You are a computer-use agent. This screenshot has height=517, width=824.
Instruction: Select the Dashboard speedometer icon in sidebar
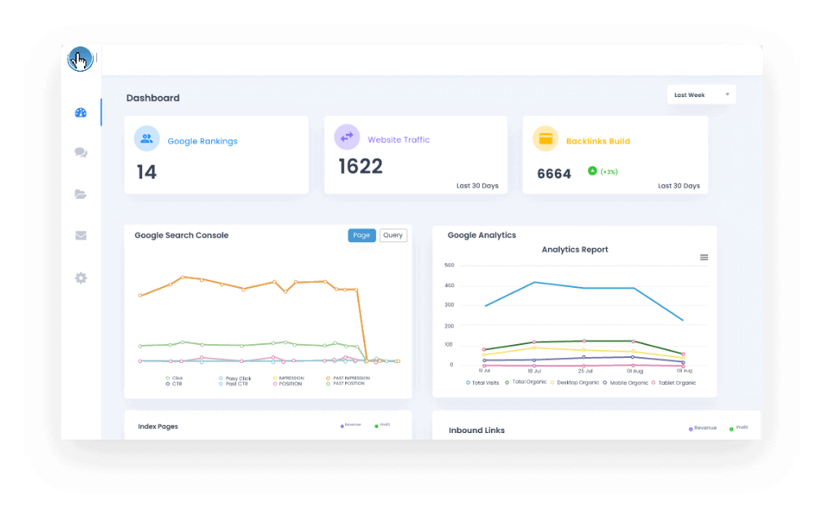pyautogui.click(x=81, y=113)
